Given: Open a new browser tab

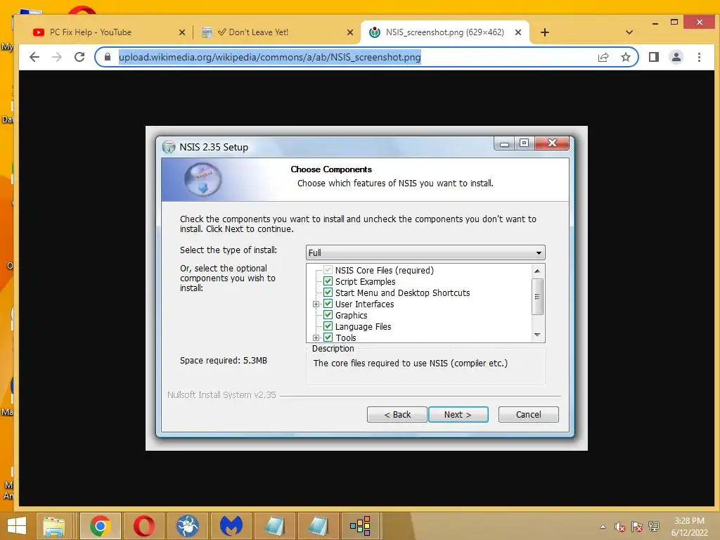Looking at the screenshot, I should pyautogui.click(x=545, y=32).
